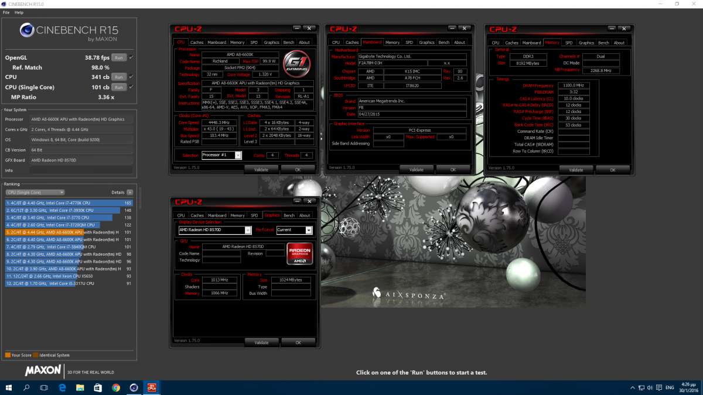Open the Help menu in Cinebench

pos(19,12)
